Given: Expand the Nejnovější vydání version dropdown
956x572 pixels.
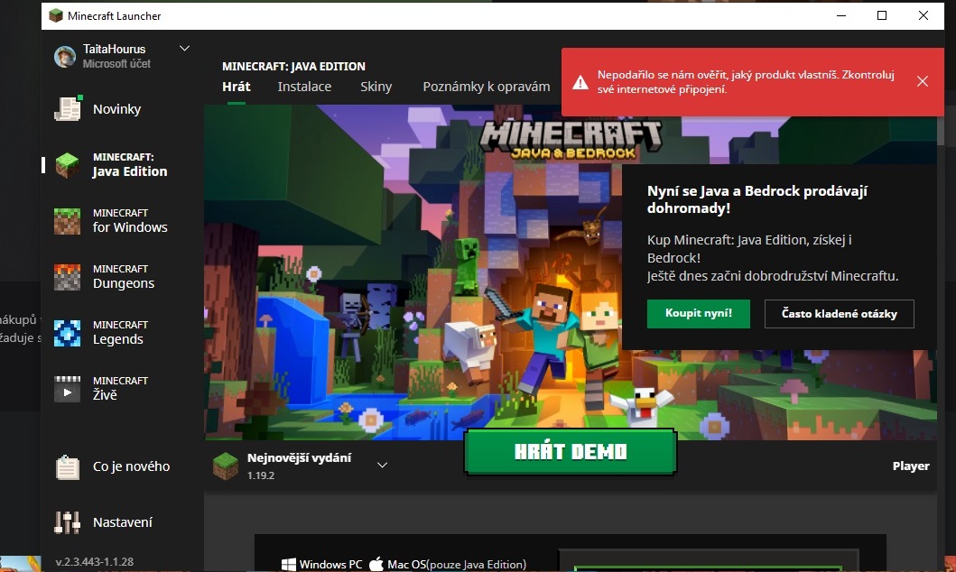Looking at the screenshot, I should 382,466.
